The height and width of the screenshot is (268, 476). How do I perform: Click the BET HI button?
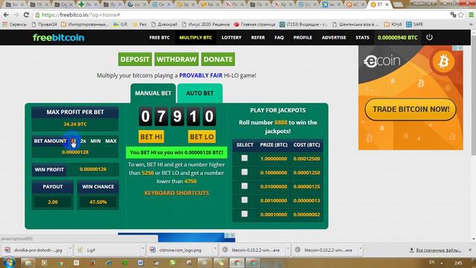(x=151, y=137)
